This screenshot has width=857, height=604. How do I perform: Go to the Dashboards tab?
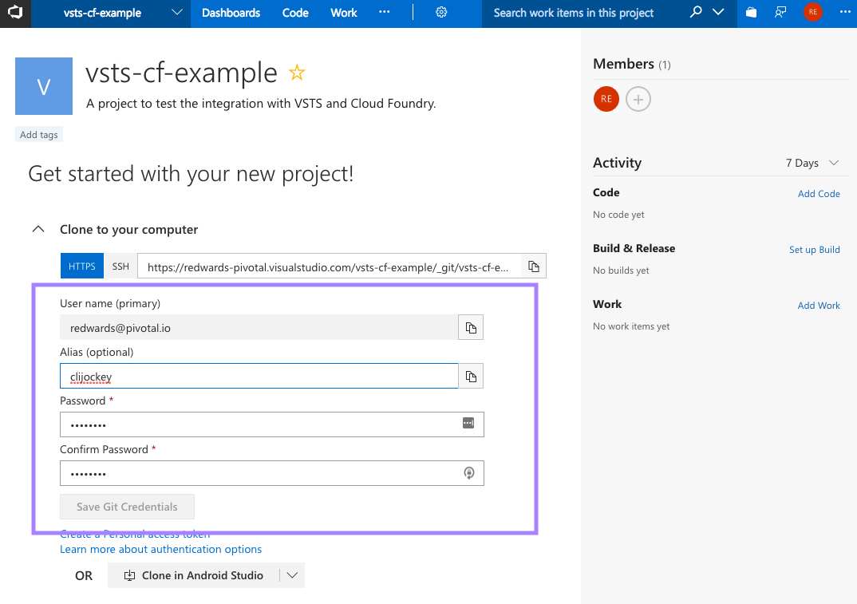231,13
